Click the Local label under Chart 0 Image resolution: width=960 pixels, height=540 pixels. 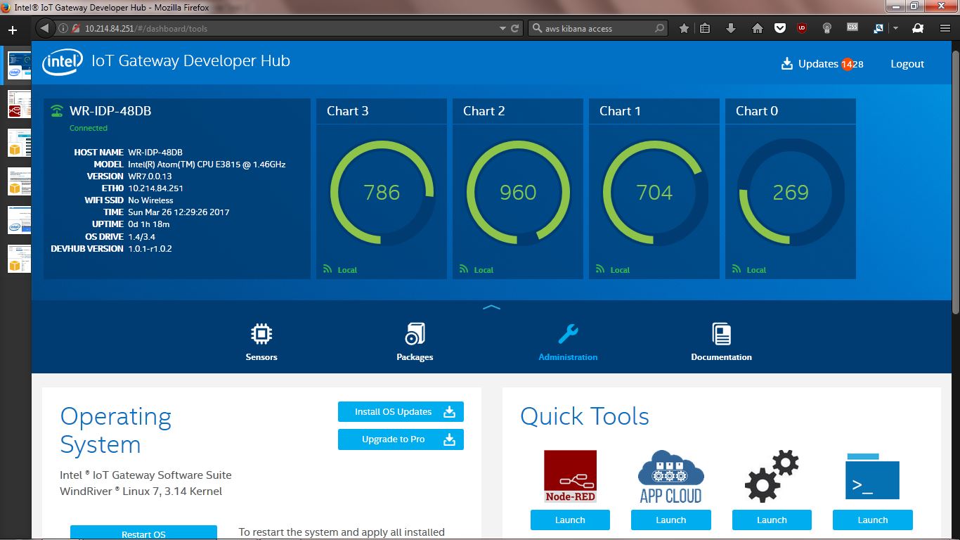[x=756, y=270]
